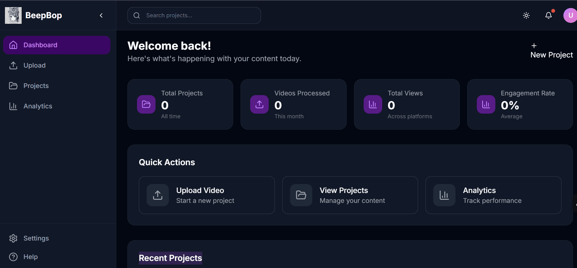Select the Upload Video quick action
This screenshot has height=268, width=577.
[207, 195]
